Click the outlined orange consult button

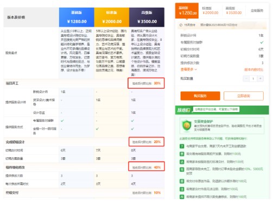(244, 96)
